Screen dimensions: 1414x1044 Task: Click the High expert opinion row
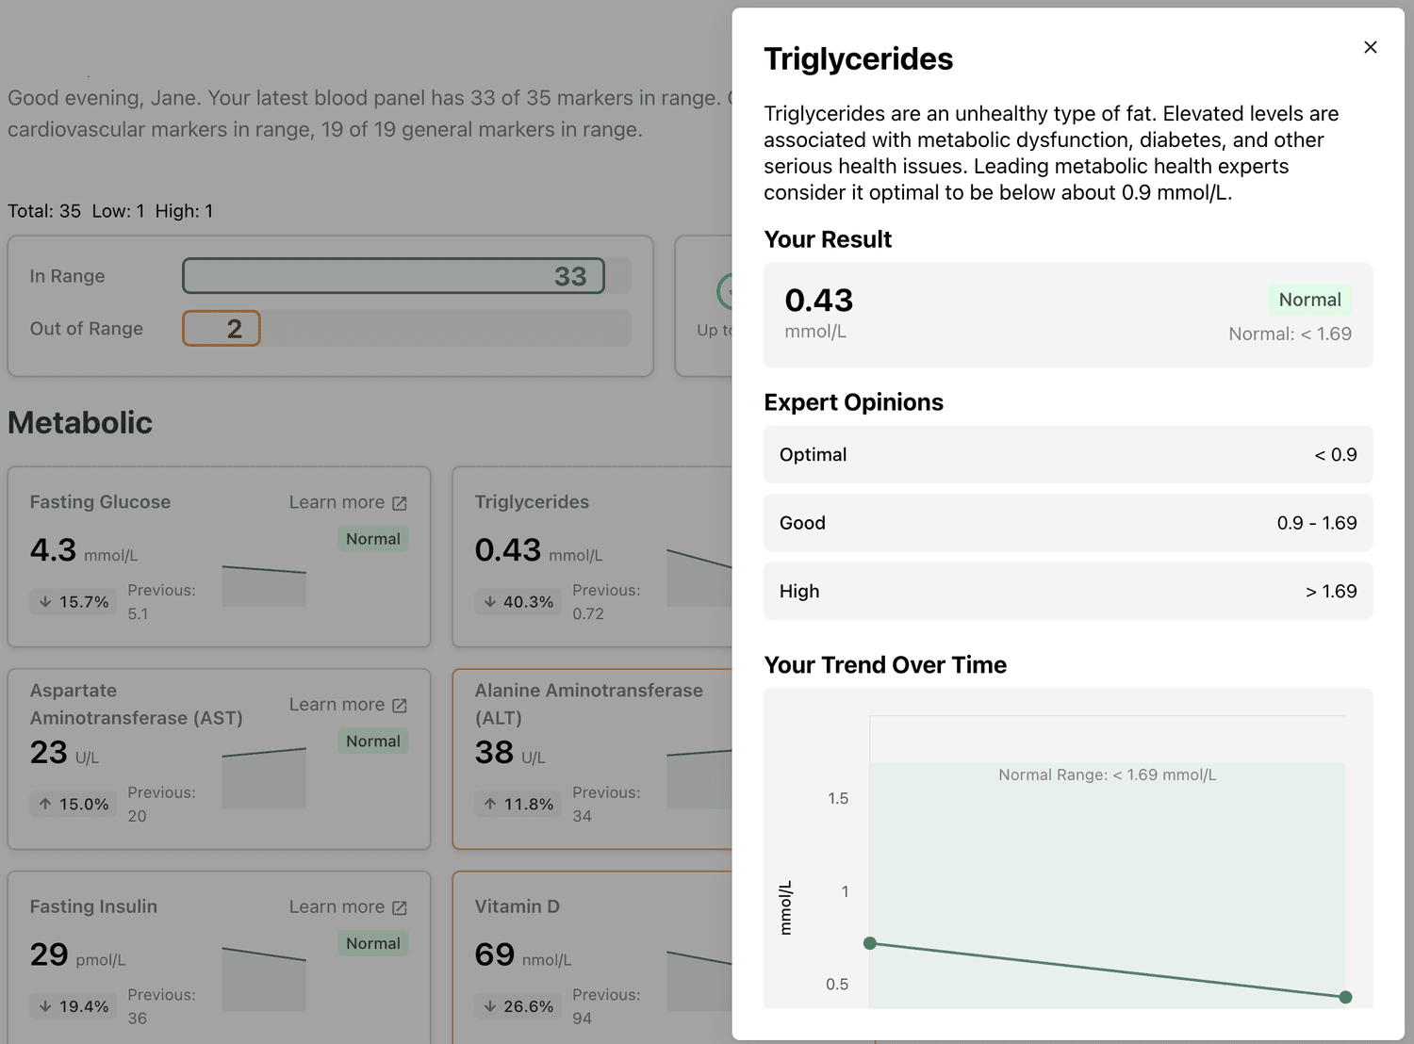(1068, 591)
